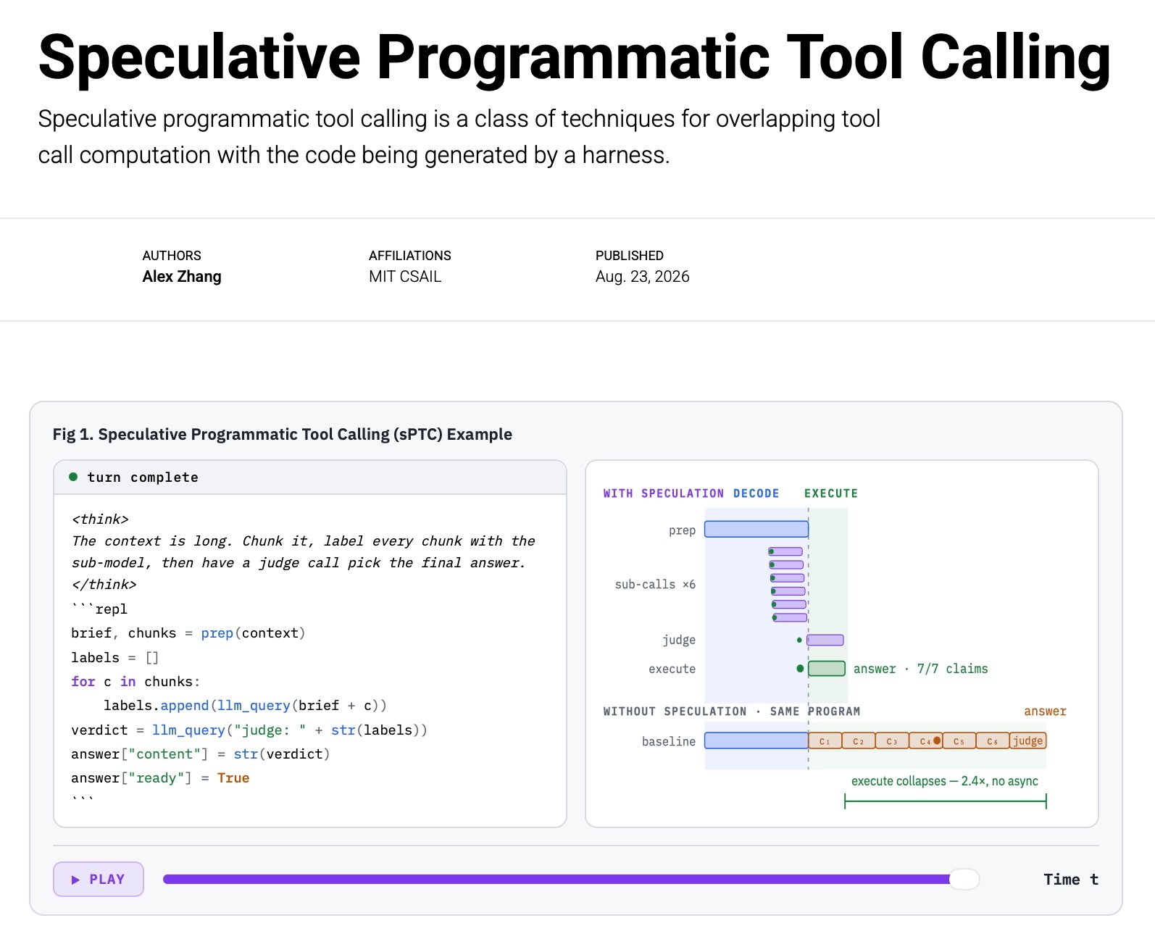Select author name "Alex Zhang"

point(182,276)
